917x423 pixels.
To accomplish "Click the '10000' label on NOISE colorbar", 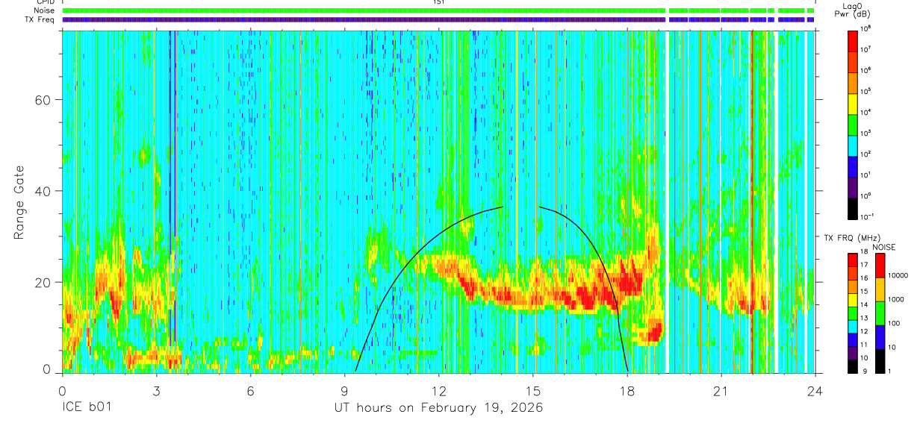I will [899, 276].
